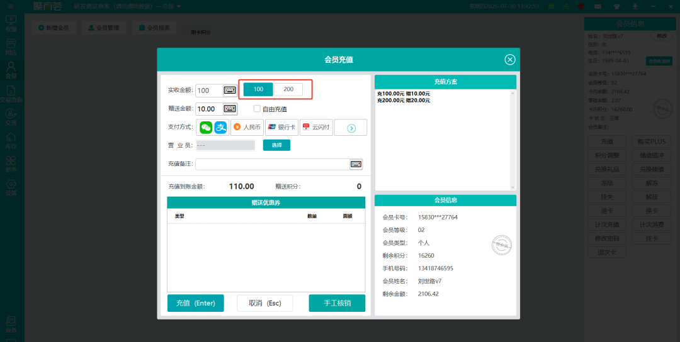Click the 手工核销 button
The height and width of the screenshot is (342, 680).
(337, 303)
